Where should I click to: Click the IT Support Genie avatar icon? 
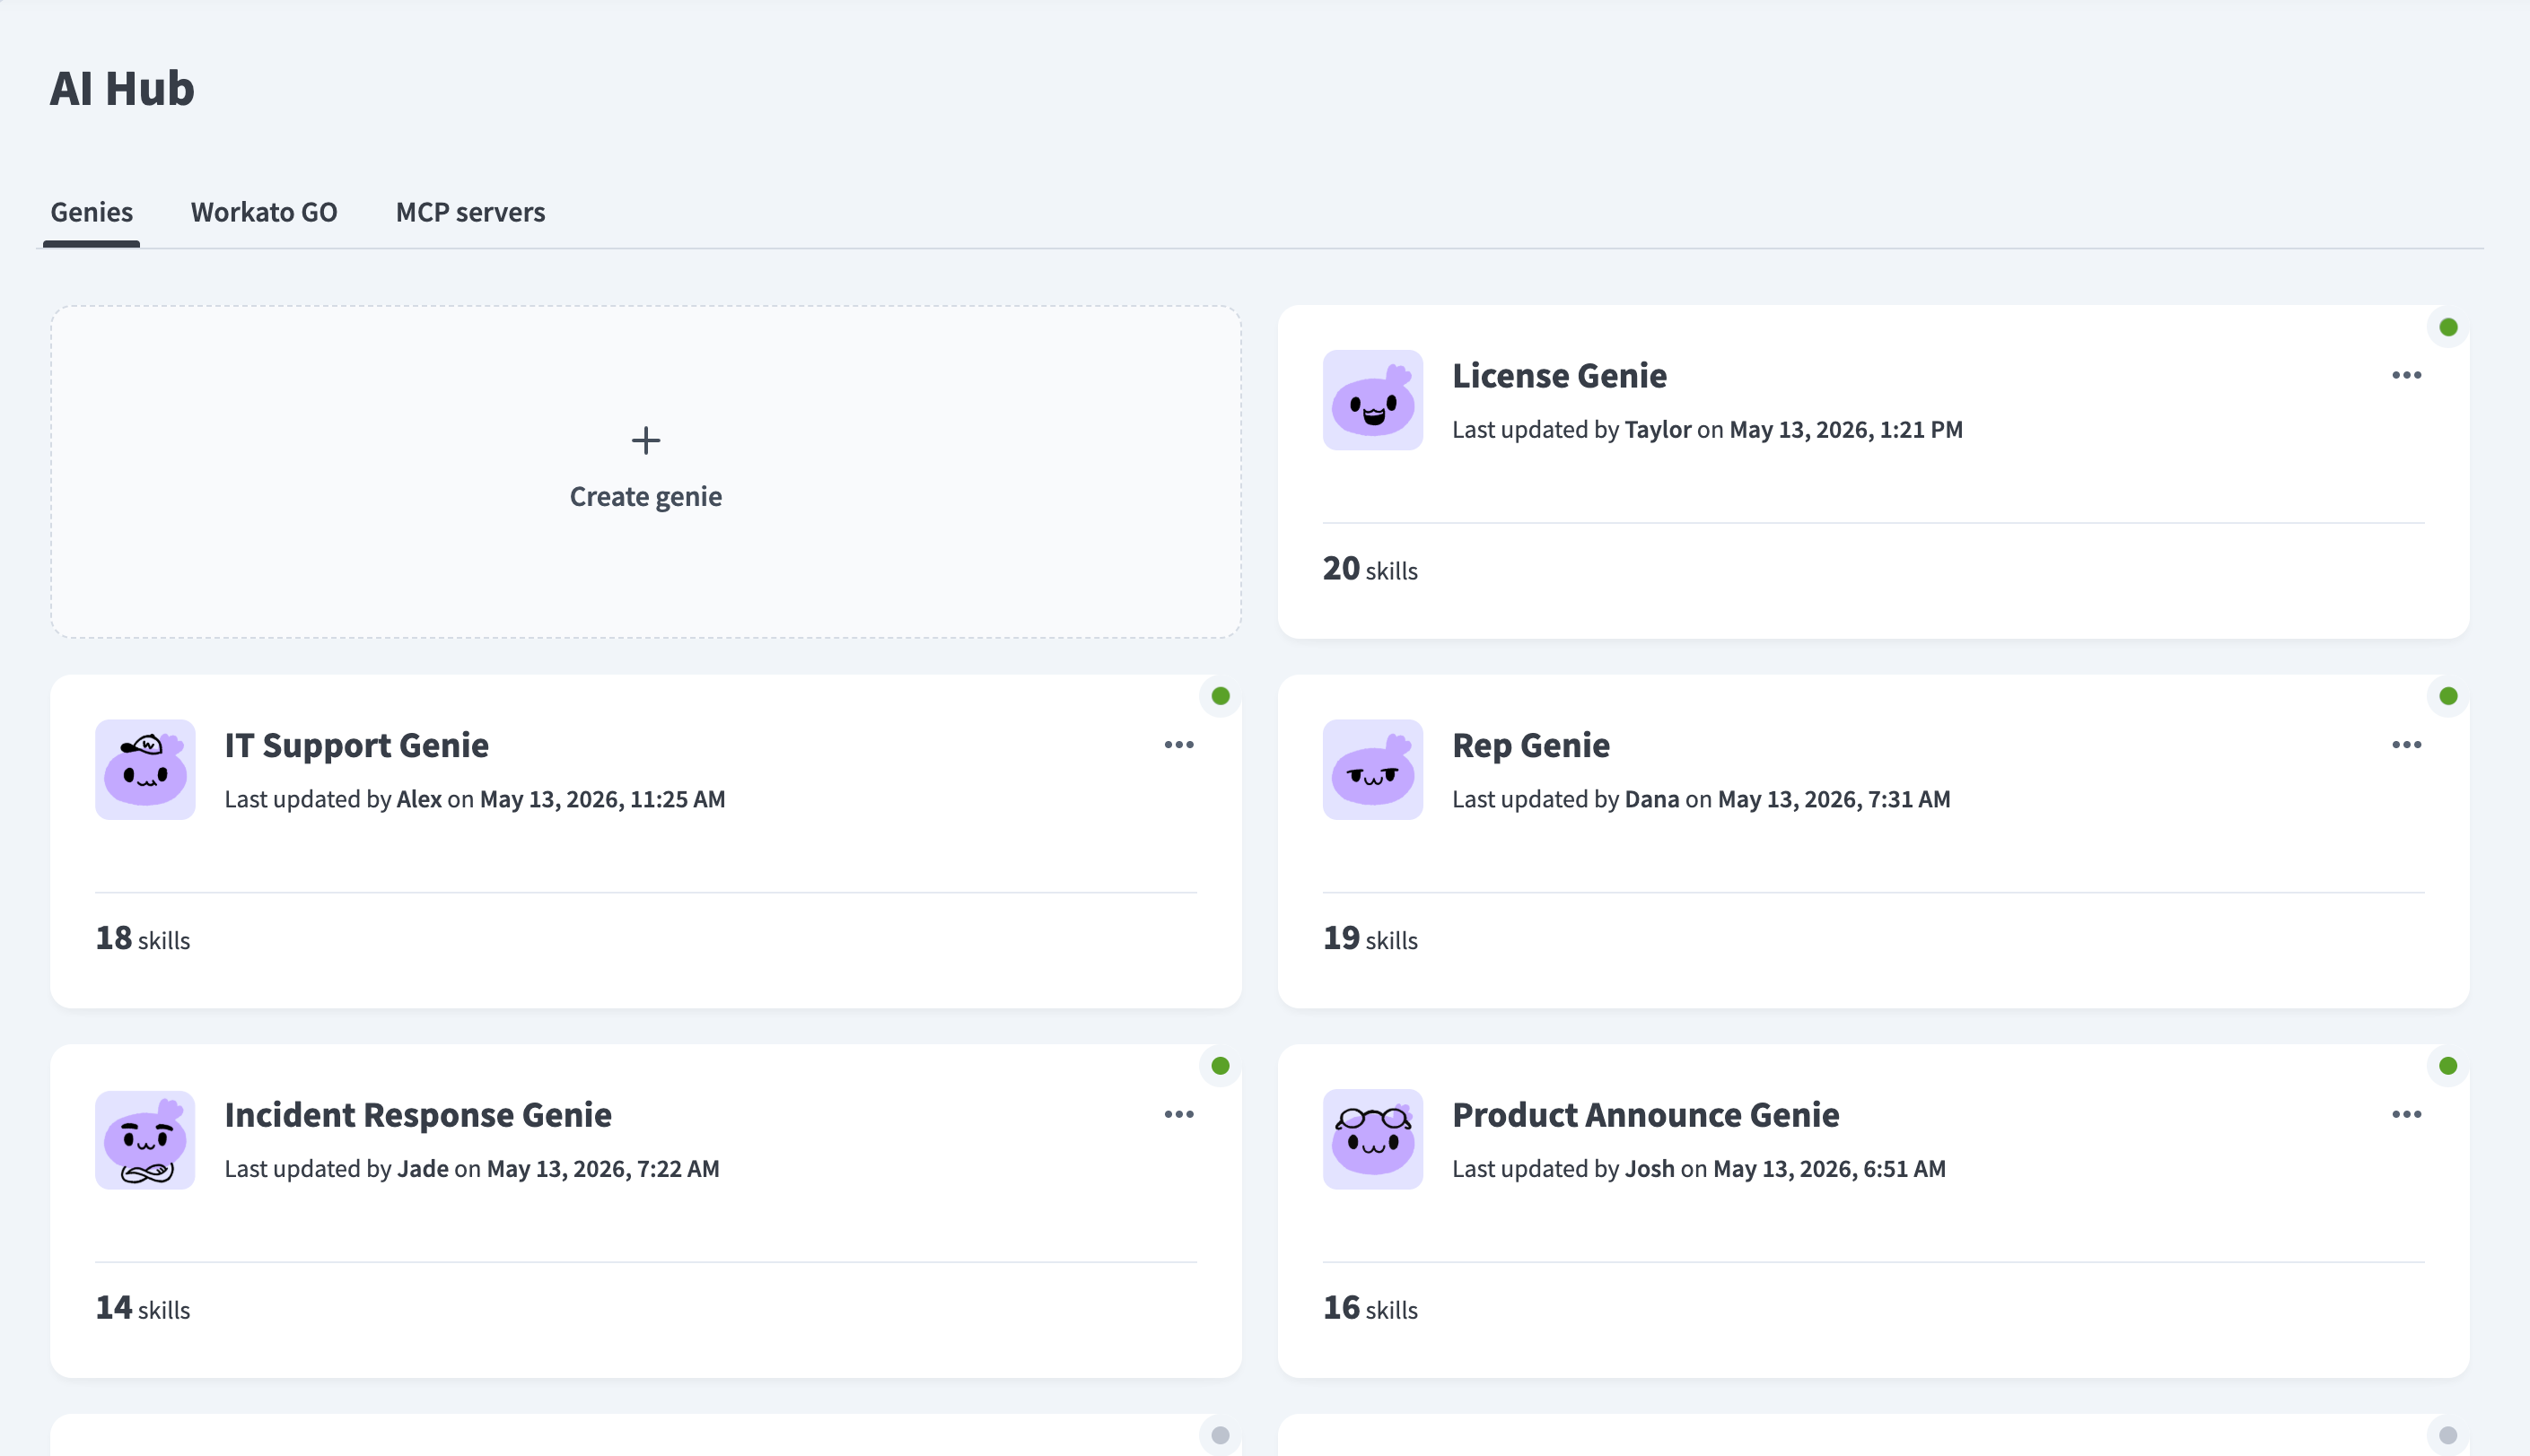[x=145, y=770]
